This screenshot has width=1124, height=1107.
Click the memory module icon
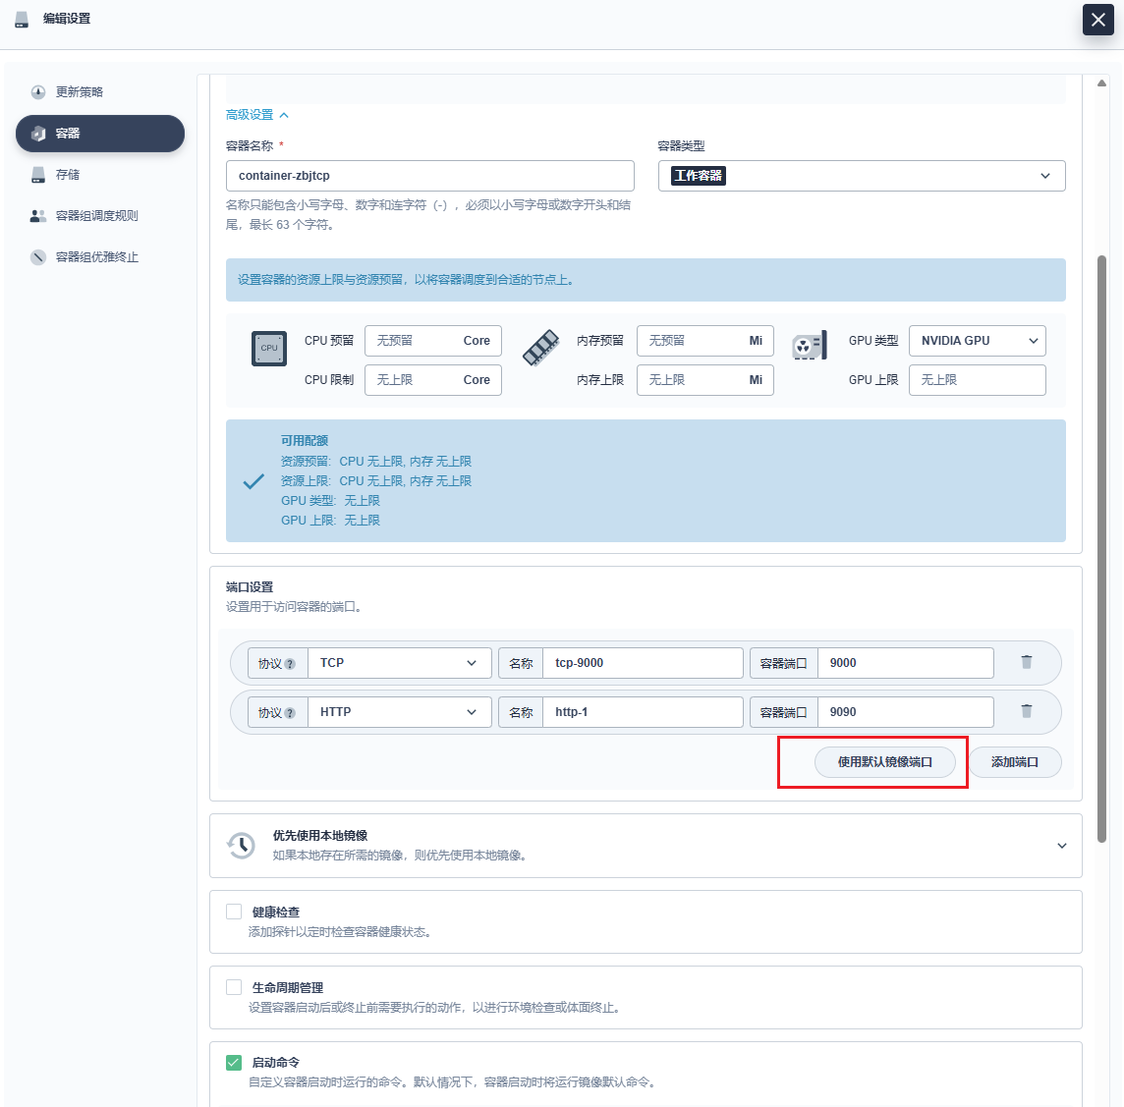(x=541, y=349)
